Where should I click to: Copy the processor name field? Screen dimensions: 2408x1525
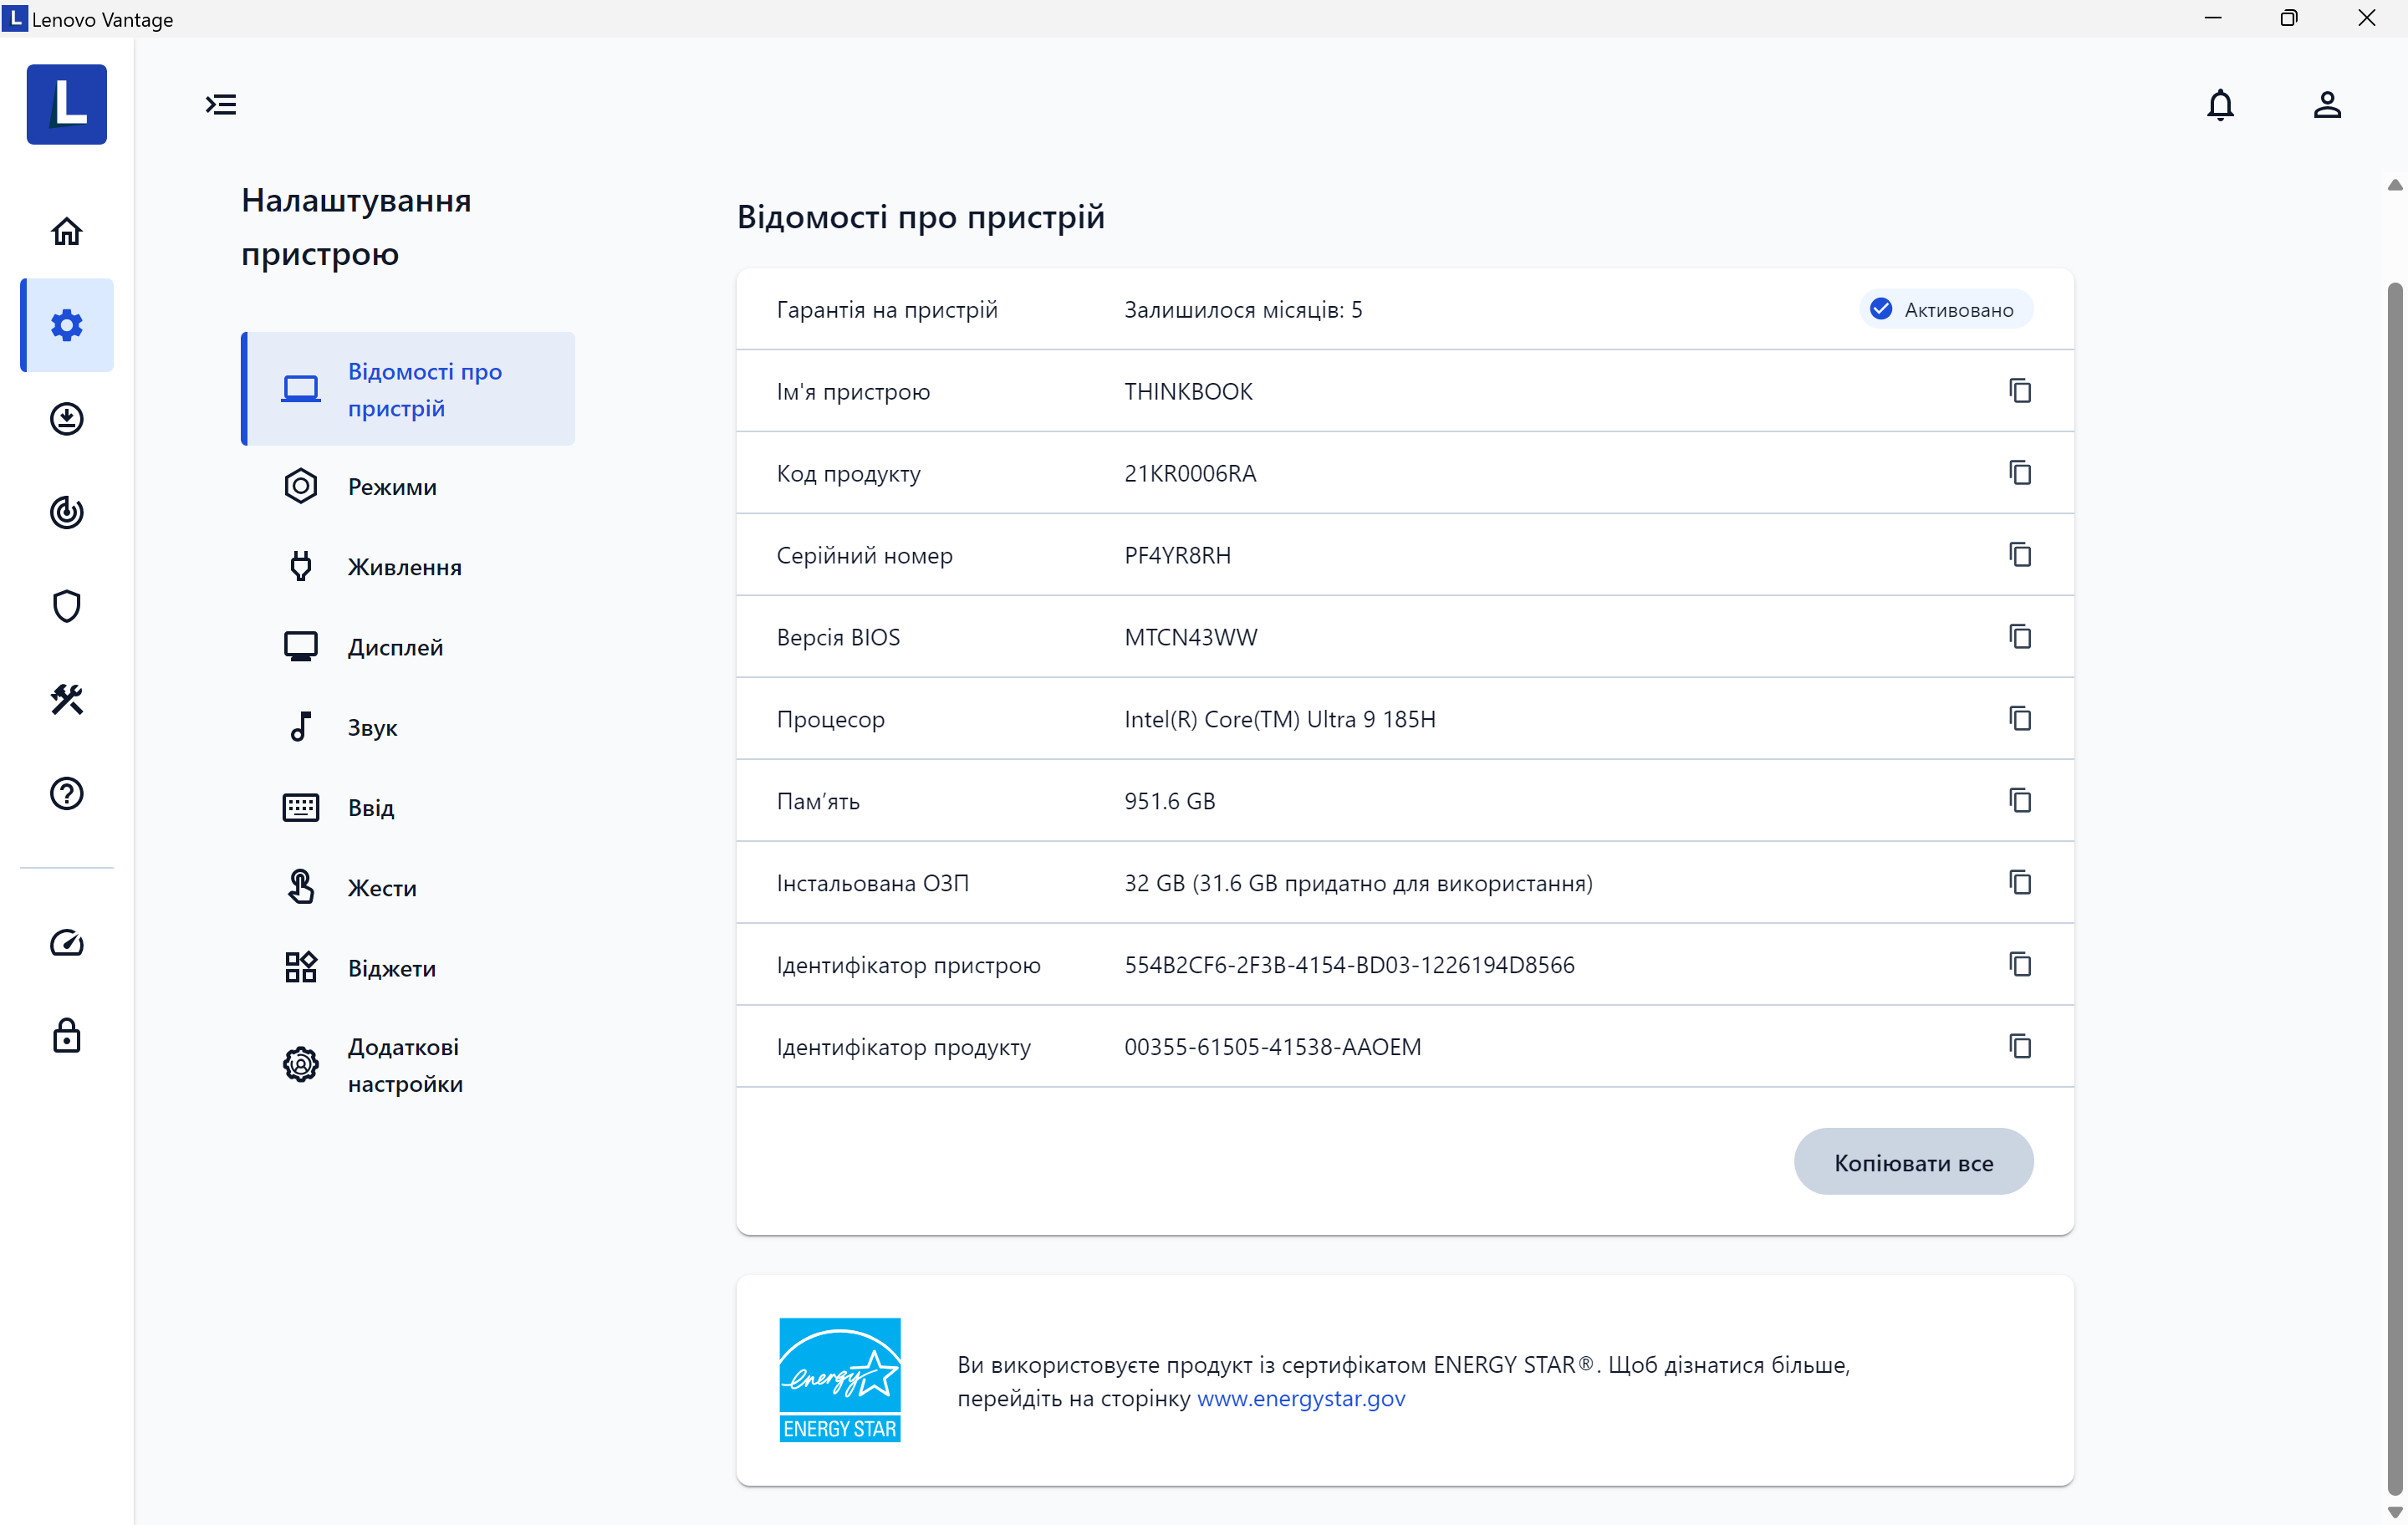click(2020, 719)
